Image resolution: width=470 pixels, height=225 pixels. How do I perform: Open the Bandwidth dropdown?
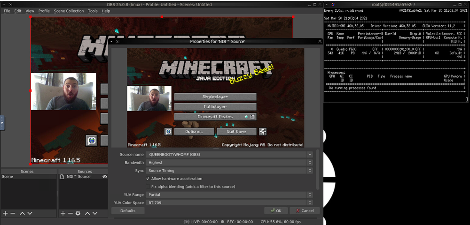(x=229, y=163)
